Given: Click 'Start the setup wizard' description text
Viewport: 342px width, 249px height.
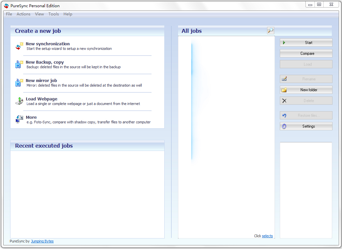Looking at the screenshot, I should coord(69,49).
